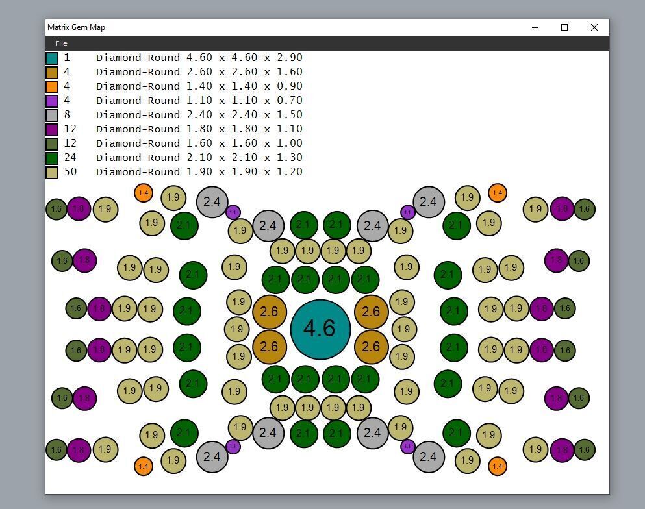
Task: Select the legend row 'Diamond-Round 1.60 x 1.60 x 1.00'
Action: pyautogui.click(x=199, y=143)
